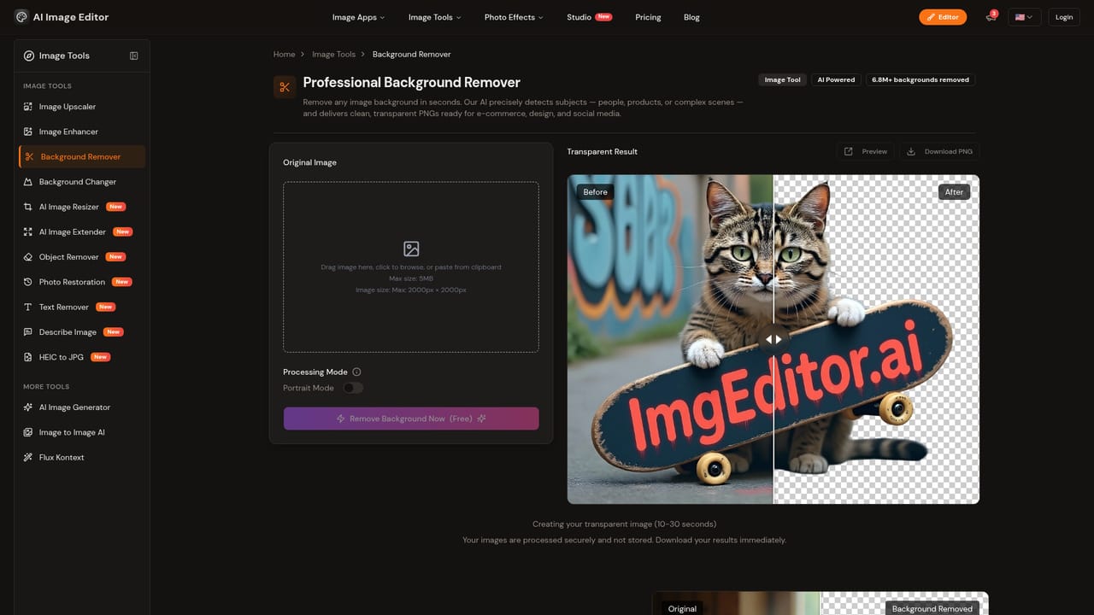The width and height of the screenshot is (1094, 615).
Task: Expand the Photo Effects dropdown
Action: [513, 17]
